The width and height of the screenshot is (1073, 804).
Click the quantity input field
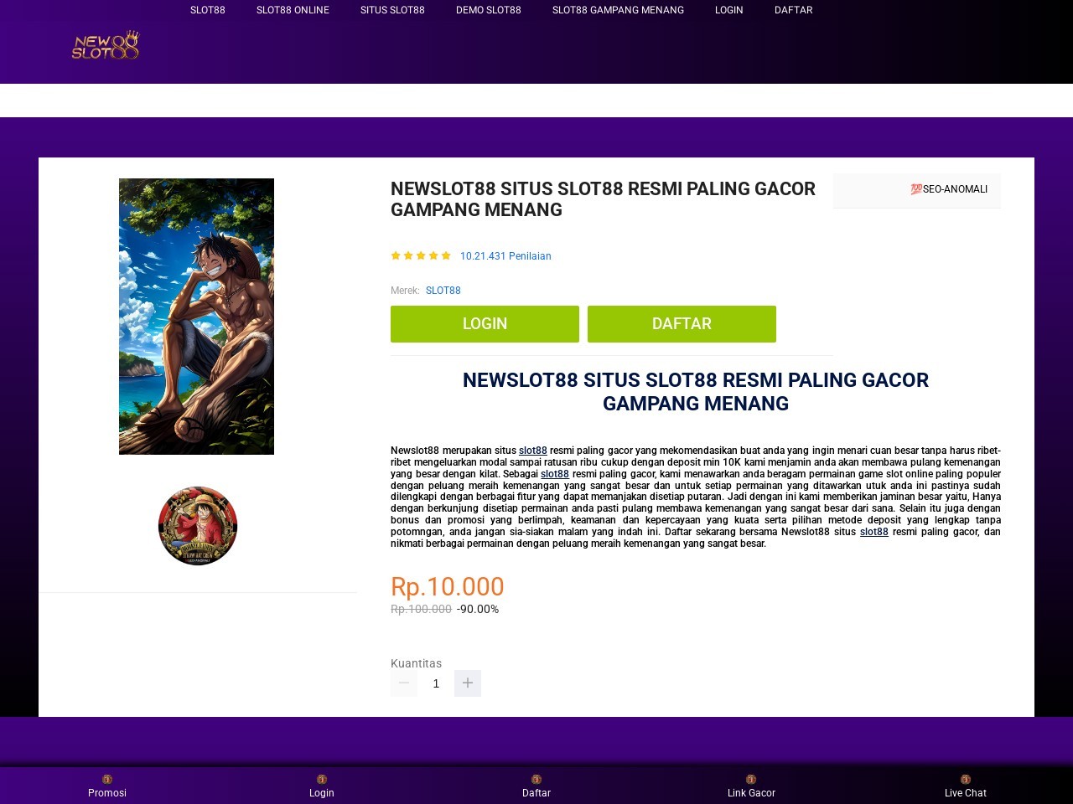(x=436, y=683)
